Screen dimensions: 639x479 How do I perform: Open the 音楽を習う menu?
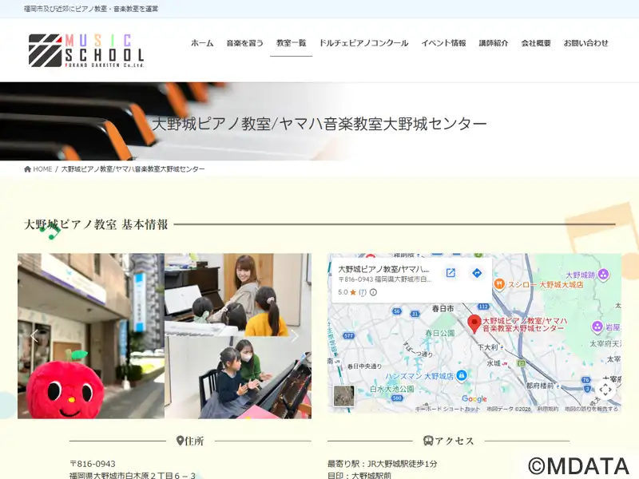coord(244,43)
